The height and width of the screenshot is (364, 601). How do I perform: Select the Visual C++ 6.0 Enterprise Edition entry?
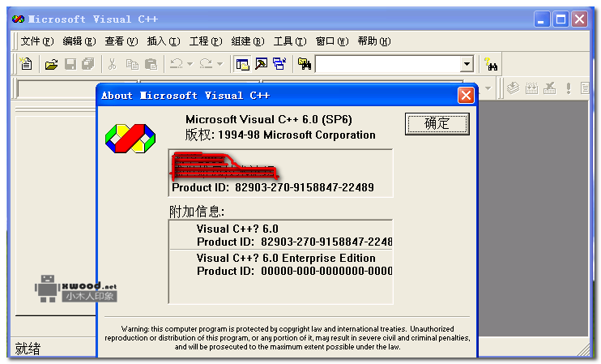(x=286, y=258)
